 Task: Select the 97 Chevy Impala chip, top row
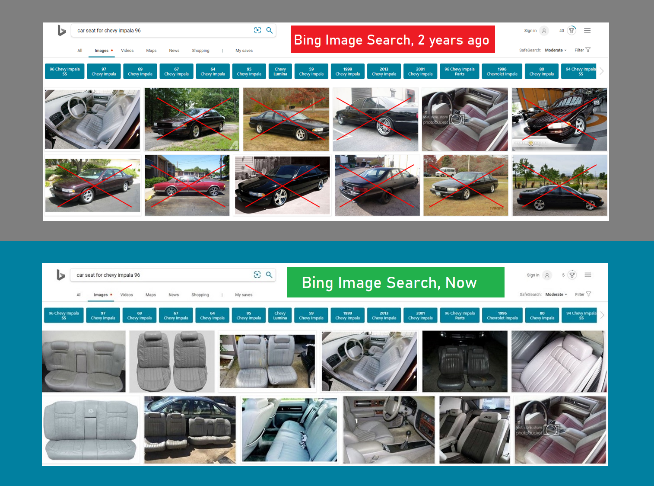click(104, 71)
